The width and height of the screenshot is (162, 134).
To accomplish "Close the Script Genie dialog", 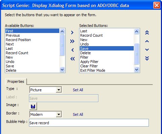I will coord(157,5).
